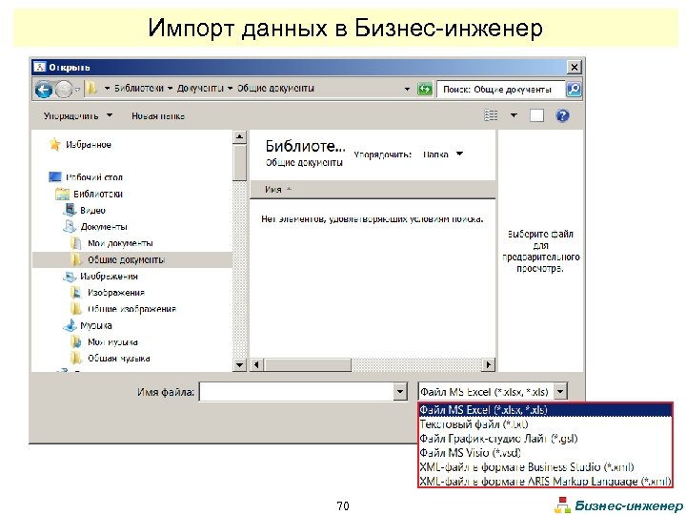Select Видео in the navigation tree

point(92,210)
